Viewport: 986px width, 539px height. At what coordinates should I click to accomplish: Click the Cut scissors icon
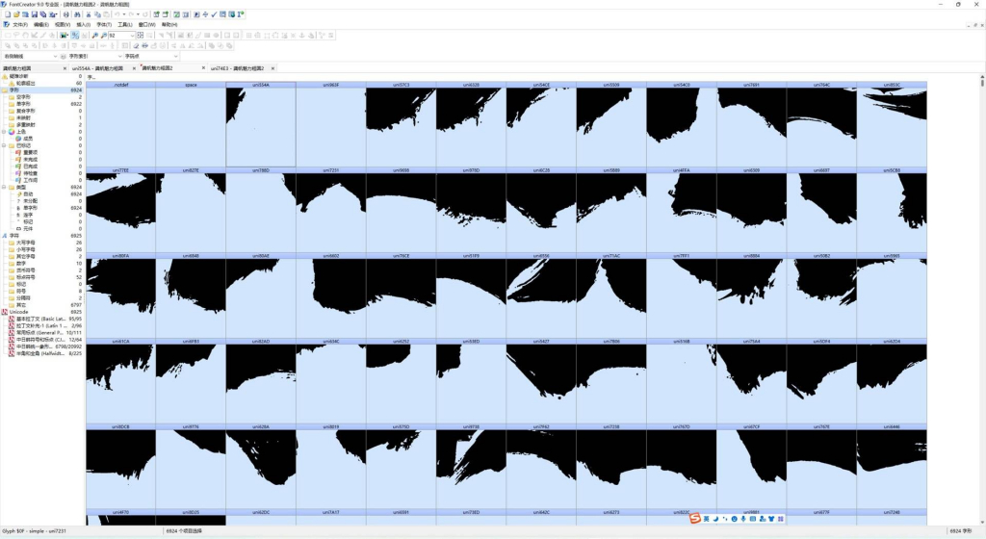[x=88, y=14]
